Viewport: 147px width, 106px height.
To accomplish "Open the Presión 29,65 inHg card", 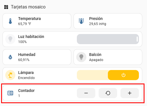I will tap(108, 21).
